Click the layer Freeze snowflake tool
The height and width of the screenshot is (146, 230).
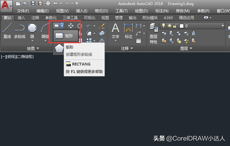179,34
